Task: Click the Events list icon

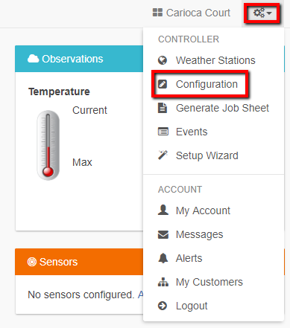Action: (x=163, y=132)
